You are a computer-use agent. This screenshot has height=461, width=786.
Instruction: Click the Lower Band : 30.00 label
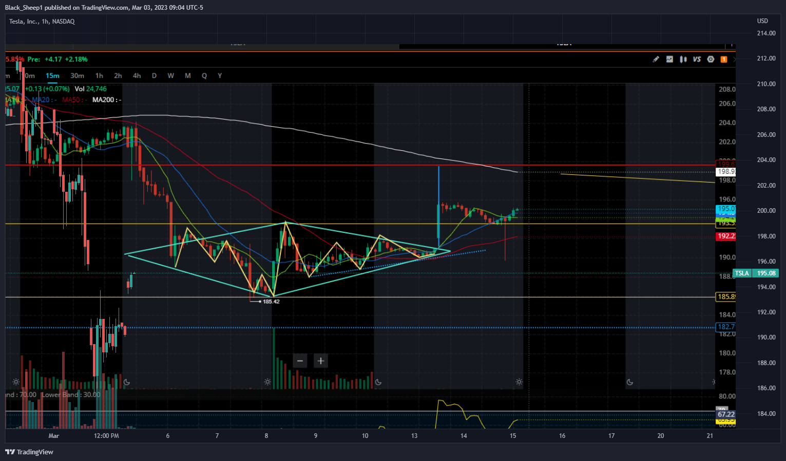(x=71, y=395)
